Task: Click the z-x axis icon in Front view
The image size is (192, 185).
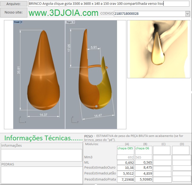Action: [x=21, y=120]
